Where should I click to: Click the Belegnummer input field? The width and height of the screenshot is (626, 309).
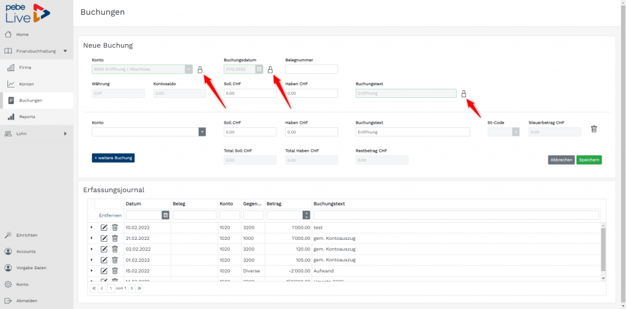click(311, 69)
